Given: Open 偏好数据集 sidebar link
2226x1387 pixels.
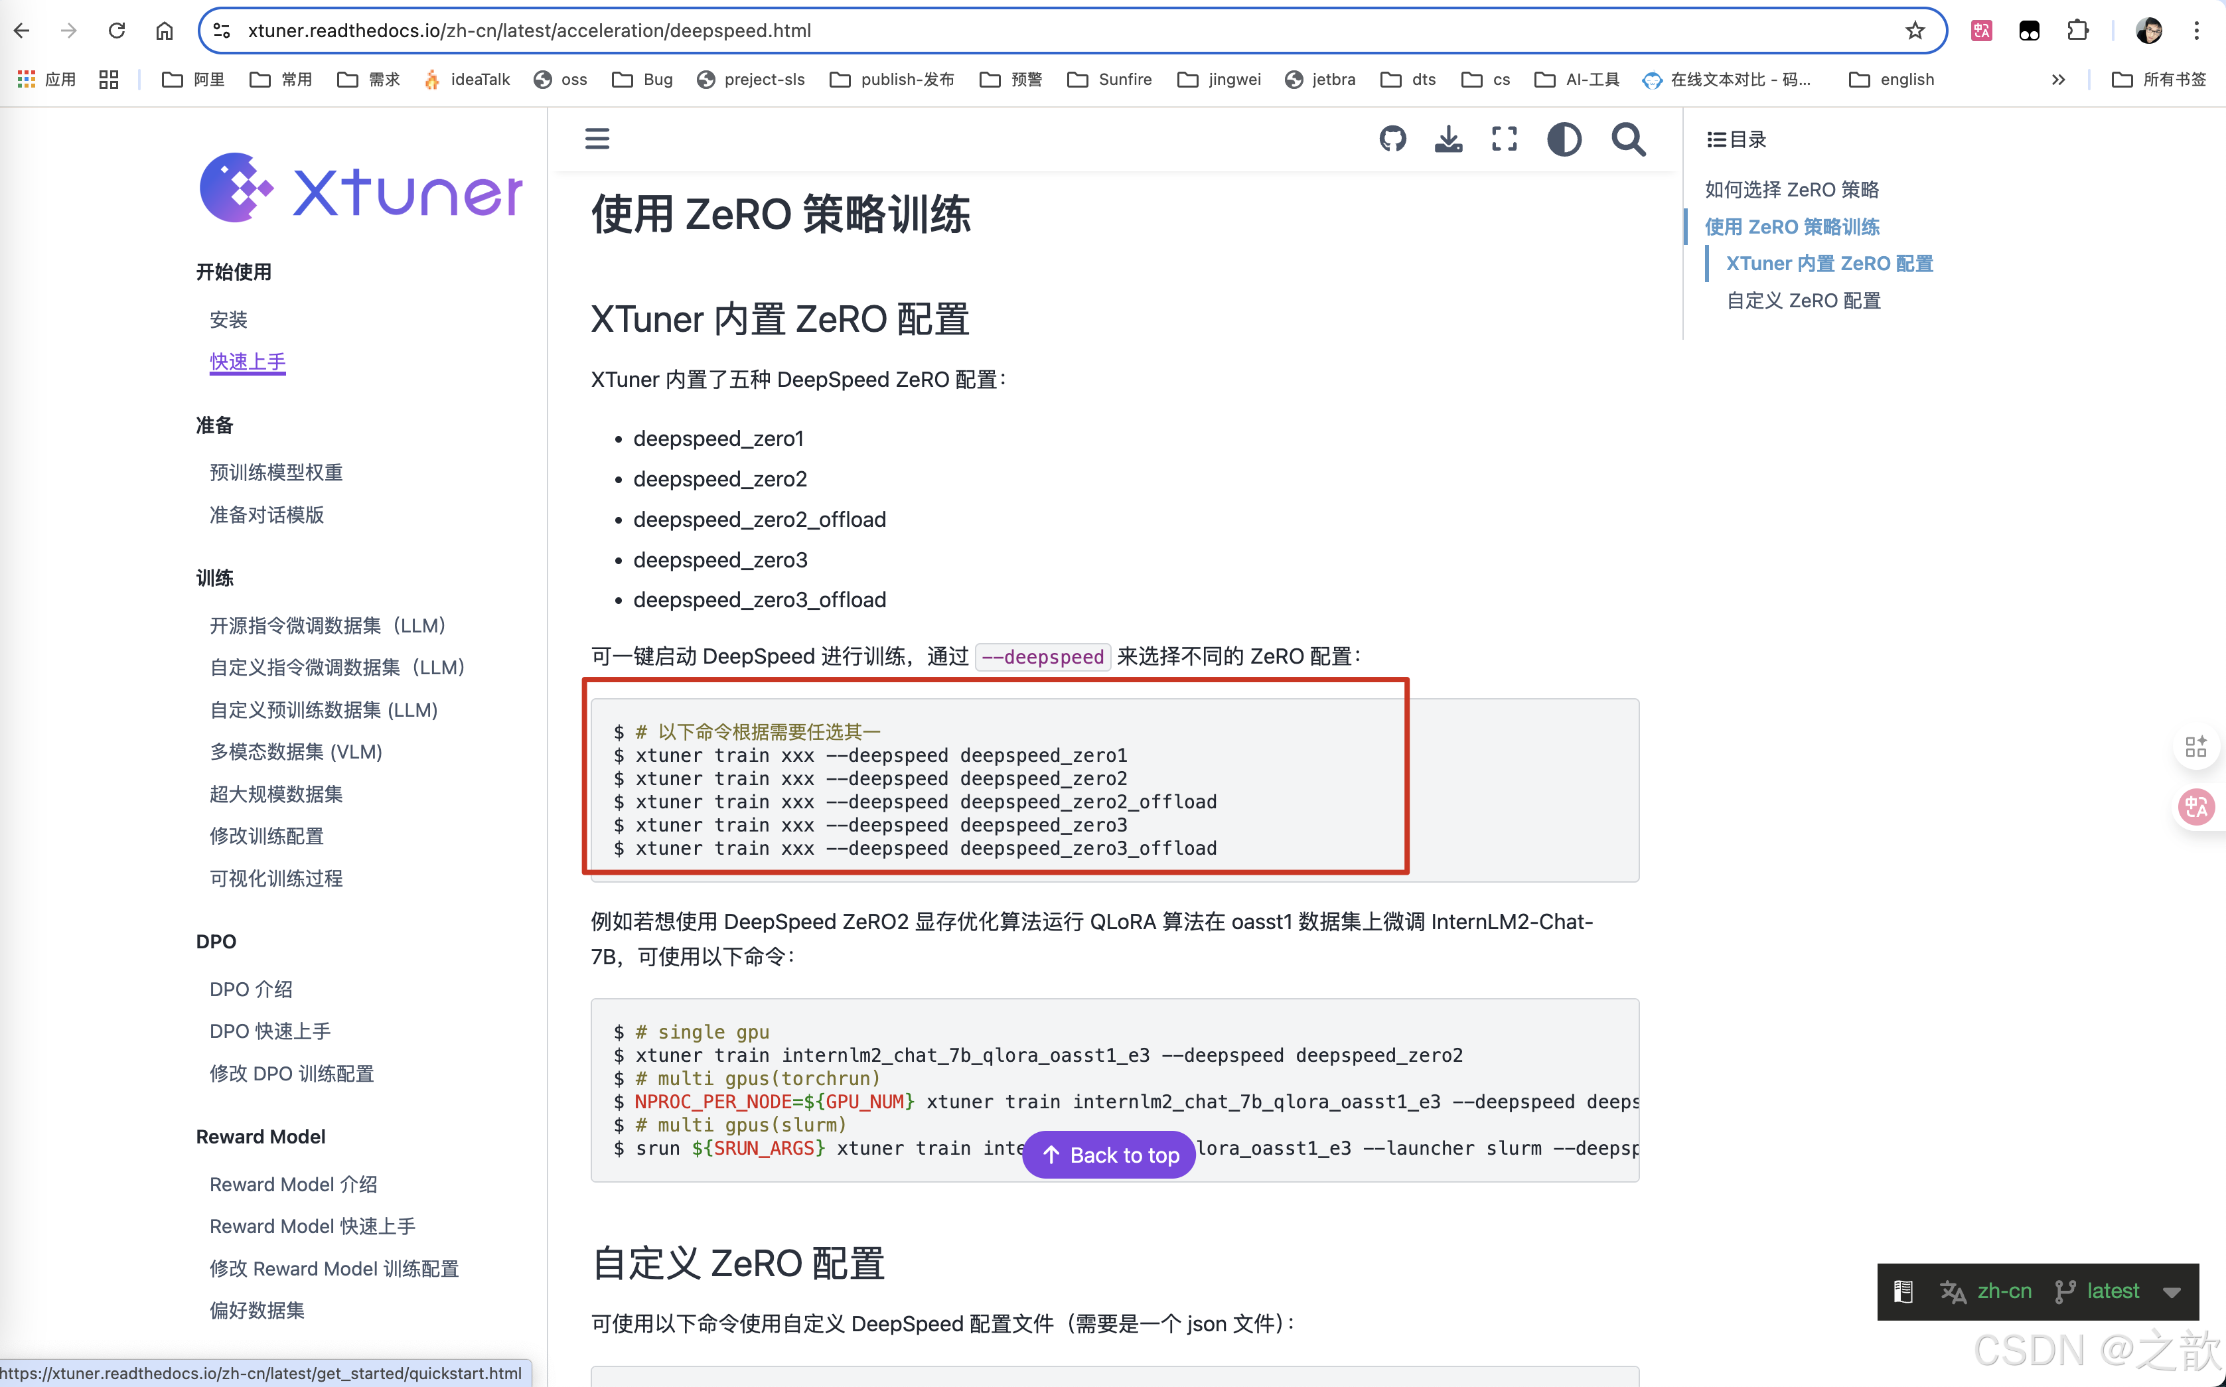Looking at the screenshot, I should coord(257,1310).
